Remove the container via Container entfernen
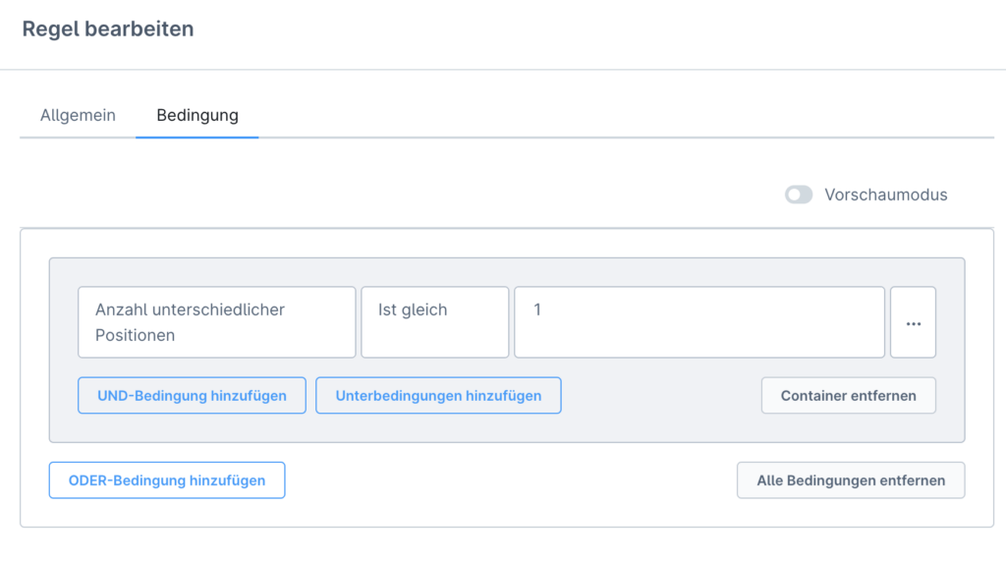1006x562 pixels. point(848,395)
